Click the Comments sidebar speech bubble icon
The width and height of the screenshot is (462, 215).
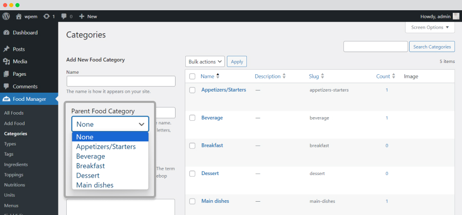pyautogui.click(x=7, y=87)
